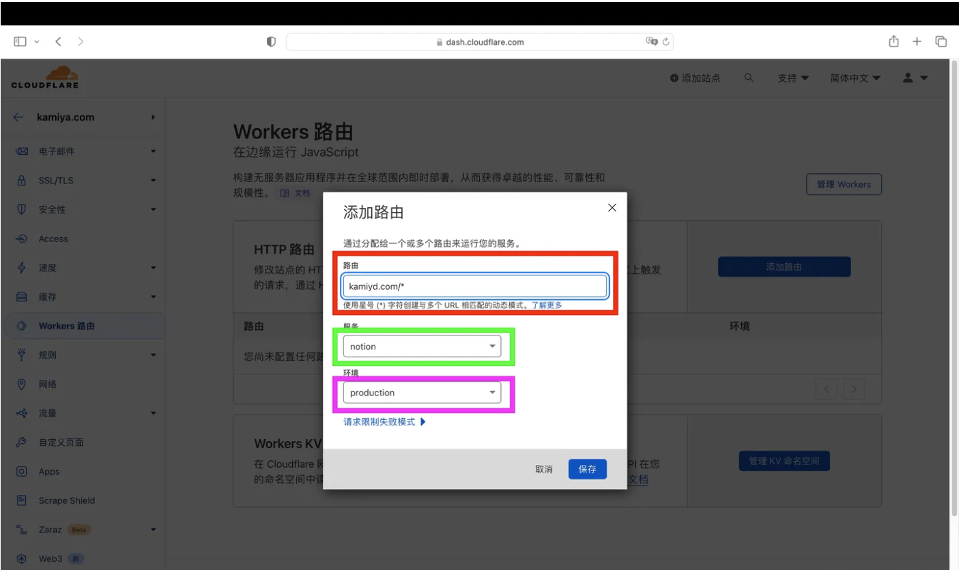Click Safari sidebar toggle icon
Image resolution: width=961 pixels, height=570 pixels.
point(20,42)
